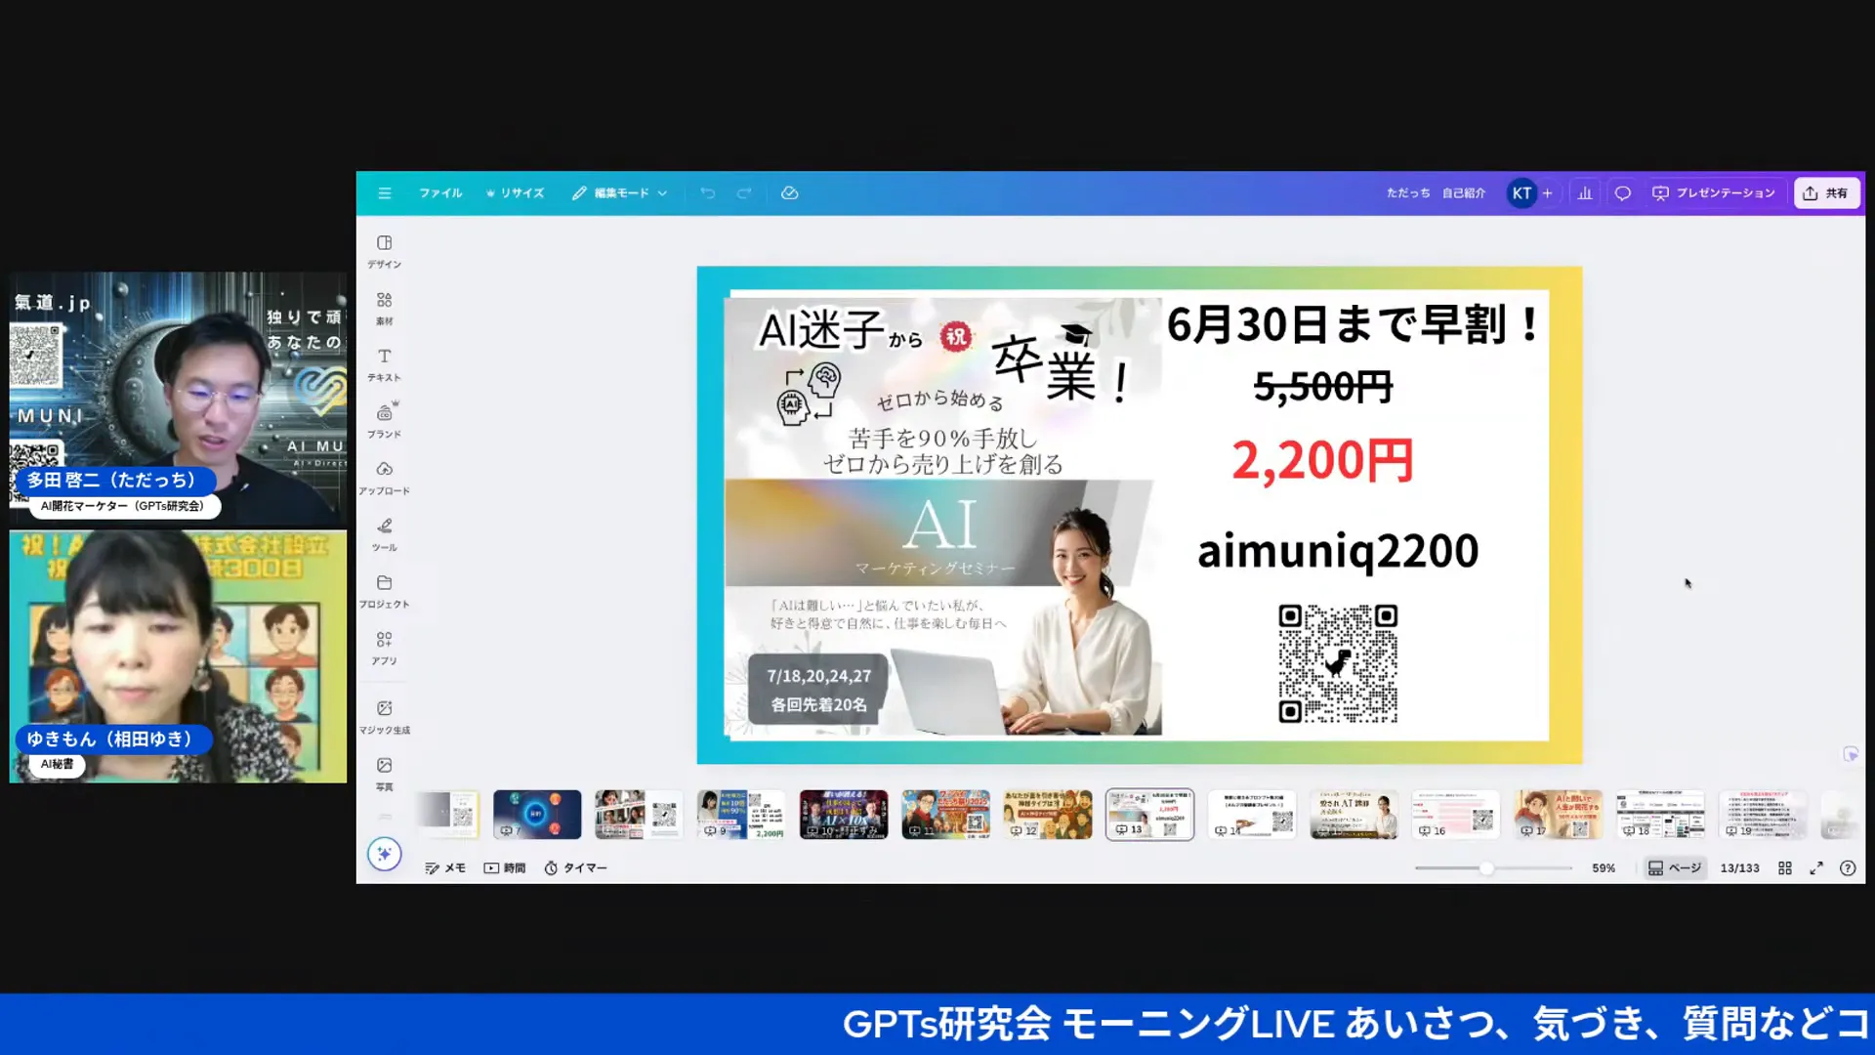Click the strikethrough 5,500円 price text

tap(1323, 387)
